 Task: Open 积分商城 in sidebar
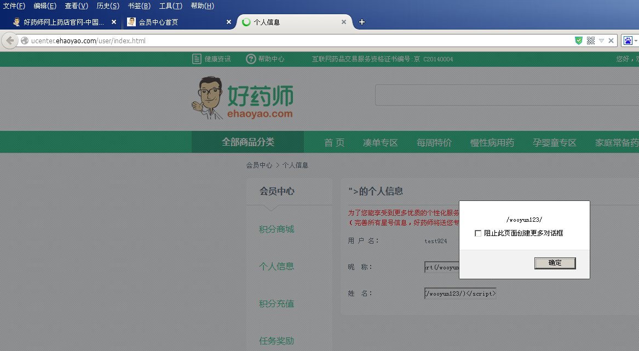click(277, 229)
